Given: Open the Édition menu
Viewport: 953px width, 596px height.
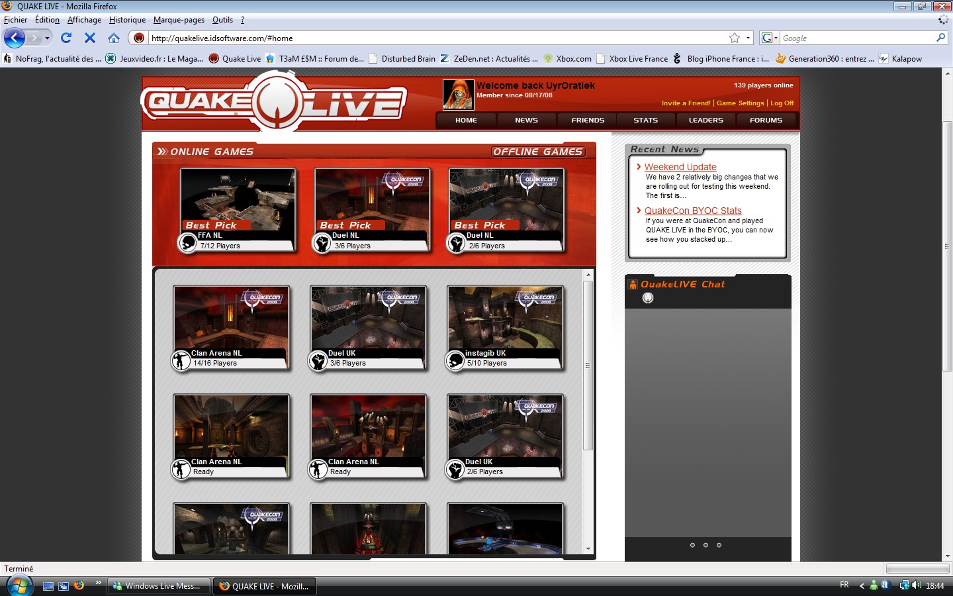Looking at the screenshot, I should click(47, 20).
